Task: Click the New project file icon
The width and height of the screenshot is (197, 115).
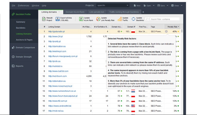Action: pyautogui.click(x=135, y=6)
